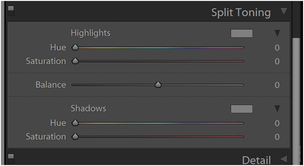Select the Highlights Hue value field

[277, 48]
